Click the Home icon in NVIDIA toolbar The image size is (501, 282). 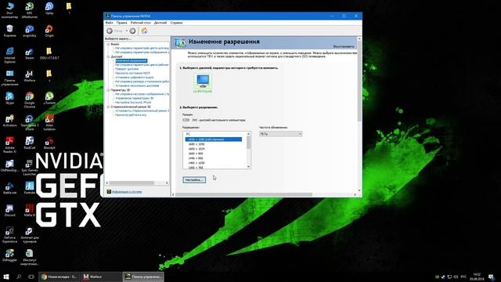click(144, 31)
